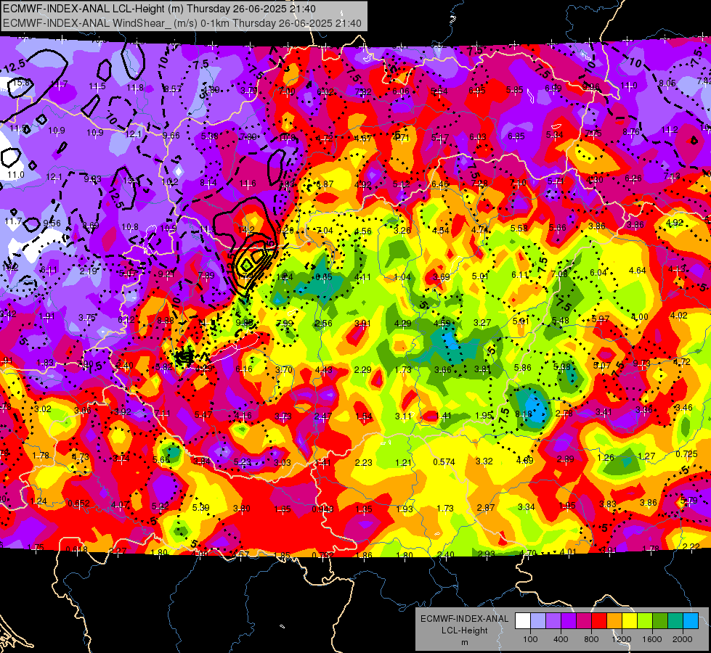Click the light blue legend swatch

[x=691, y=621]
